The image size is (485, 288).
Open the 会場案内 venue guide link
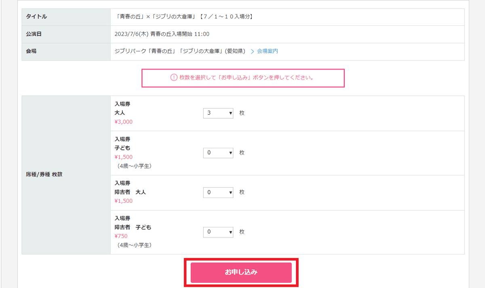[x=267, y=51]
